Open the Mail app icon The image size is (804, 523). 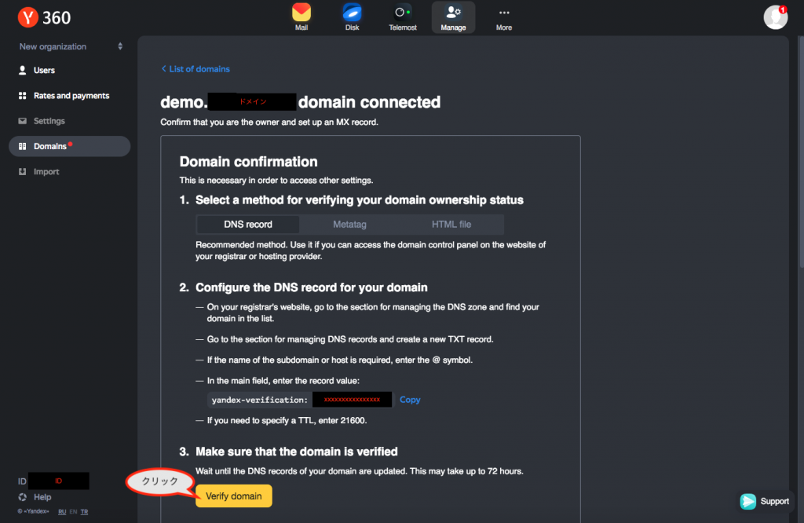[301, 13]
